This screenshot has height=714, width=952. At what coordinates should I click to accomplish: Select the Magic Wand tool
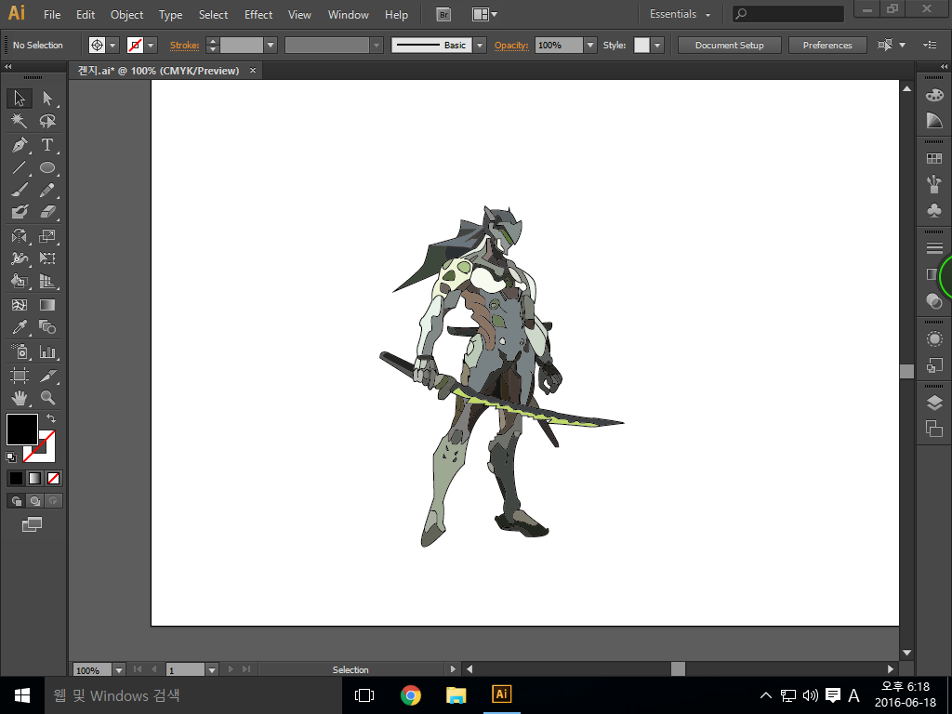[x=20, y=122]
